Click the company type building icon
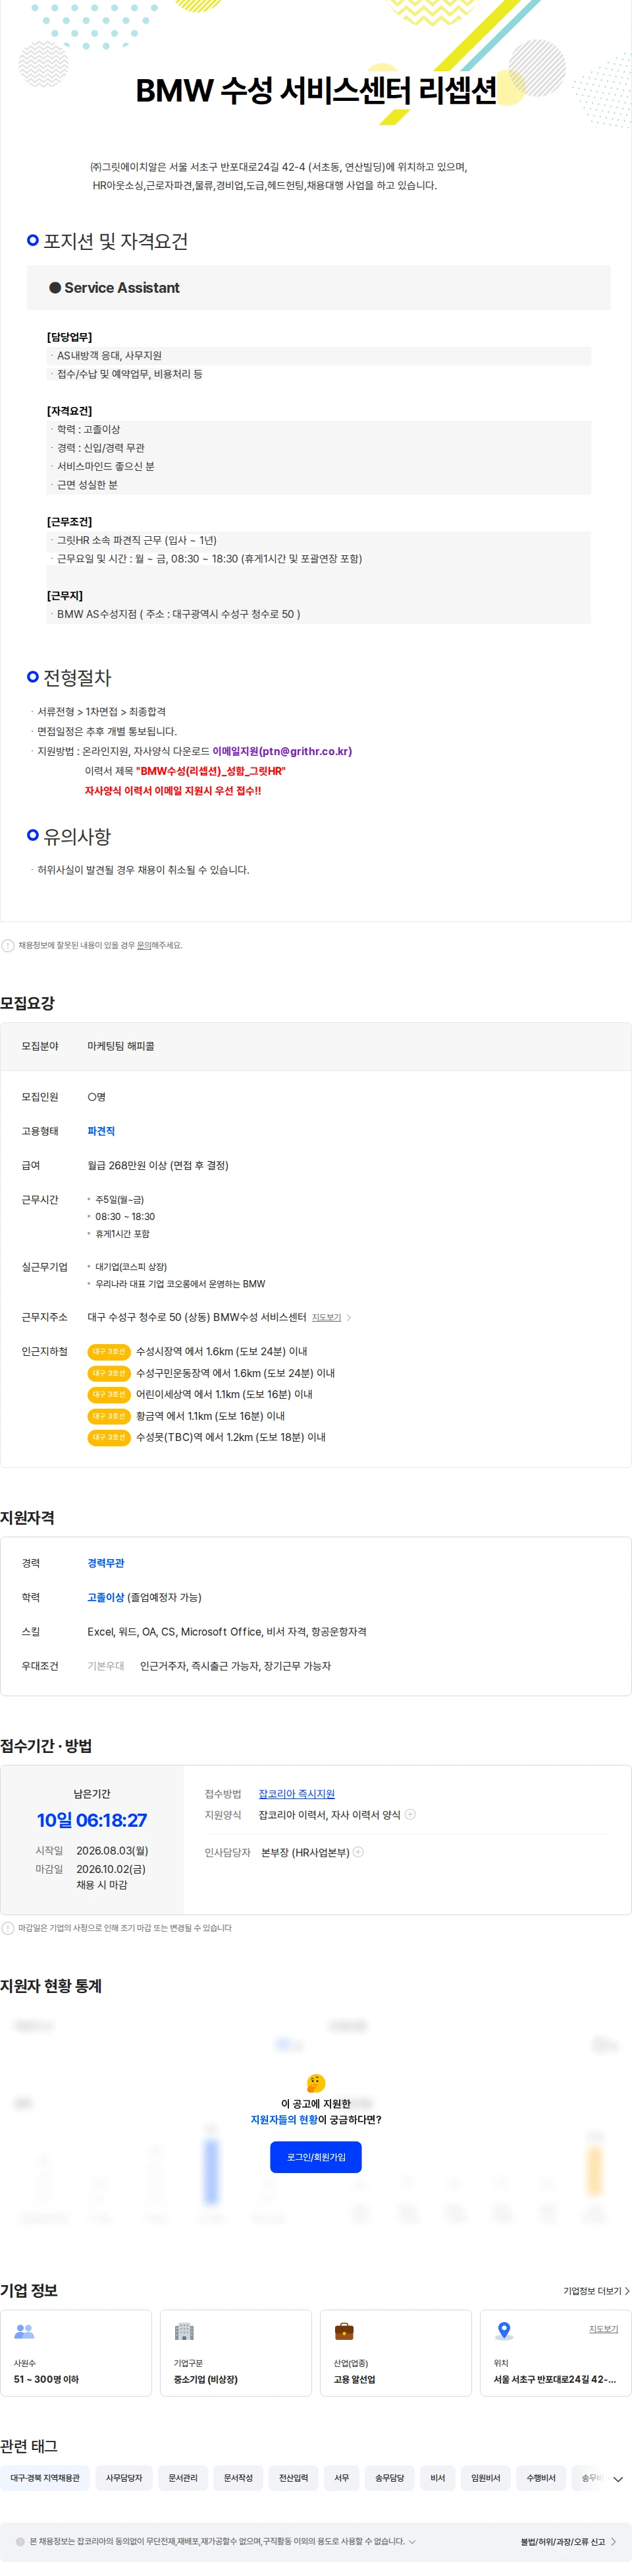The image size is (632, 2576). pos(184,2331)
